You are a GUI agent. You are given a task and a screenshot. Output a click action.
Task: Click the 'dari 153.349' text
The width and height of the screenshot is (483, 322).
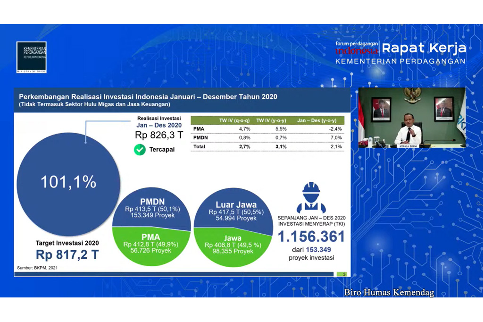coord(311,250)
